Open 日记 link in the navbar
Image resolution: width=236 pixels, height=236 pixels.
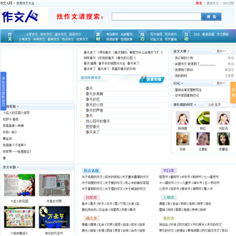point(197,34)
